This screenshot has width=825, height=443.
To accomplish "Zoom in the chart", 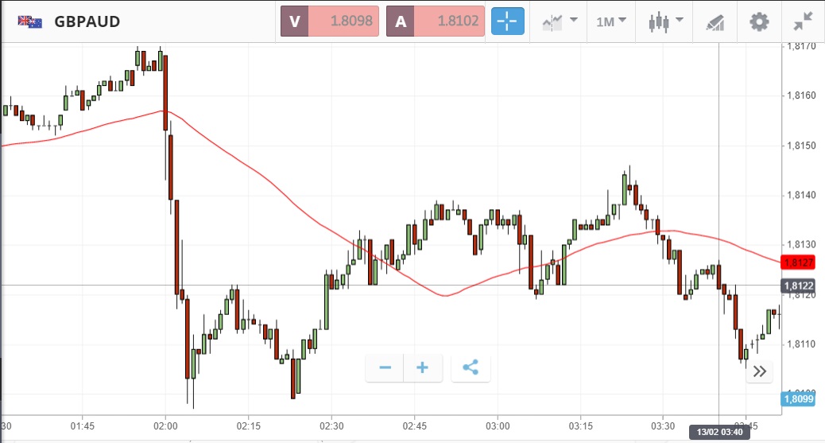I will [x=423, y=367].
